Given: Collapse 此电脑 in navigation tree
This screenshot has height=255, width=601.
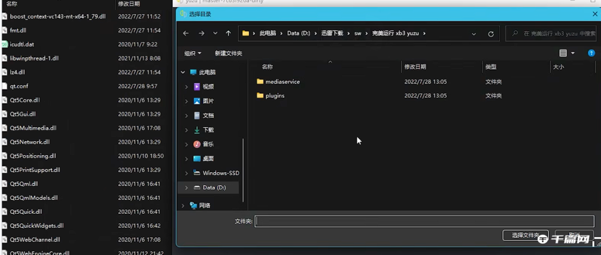Looking at the screenshot, I should pos(183,72).
